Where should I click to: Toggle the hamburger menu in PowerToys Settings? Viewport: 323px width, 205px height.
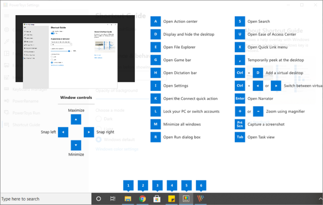coord(6,16)
